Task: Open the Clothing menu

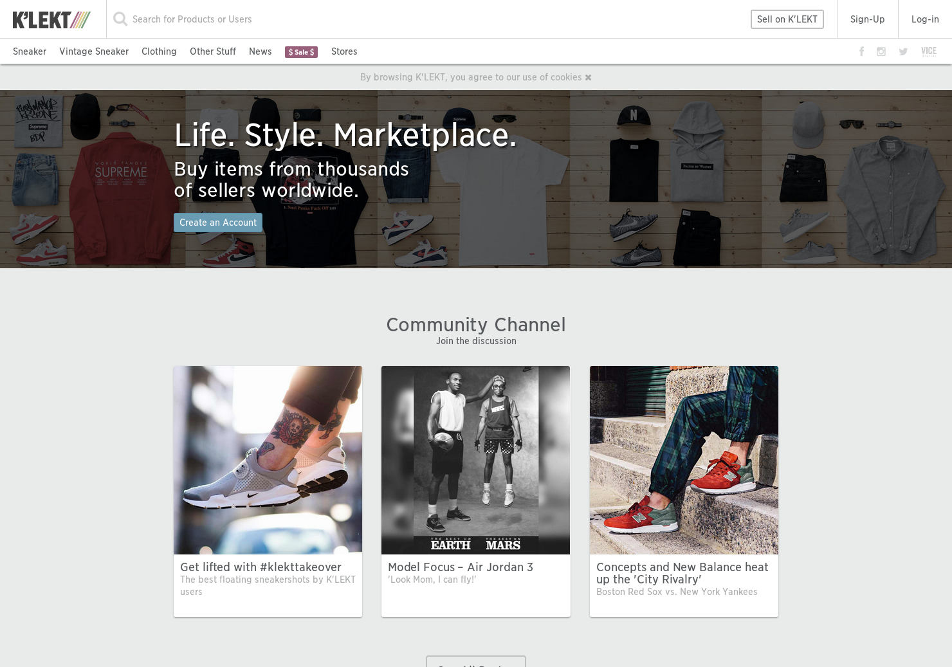Action: 159,51
